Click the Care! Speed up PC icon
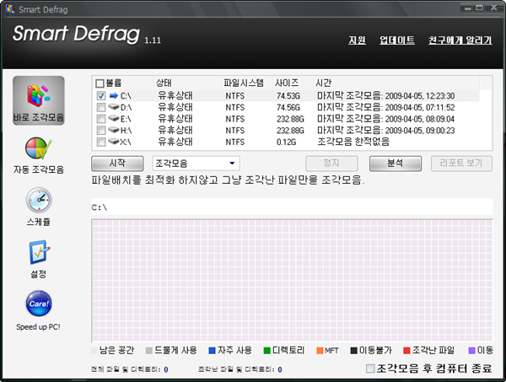Image resolution: width=506 pixels, height=382 pixels. (x=39, y=304)
